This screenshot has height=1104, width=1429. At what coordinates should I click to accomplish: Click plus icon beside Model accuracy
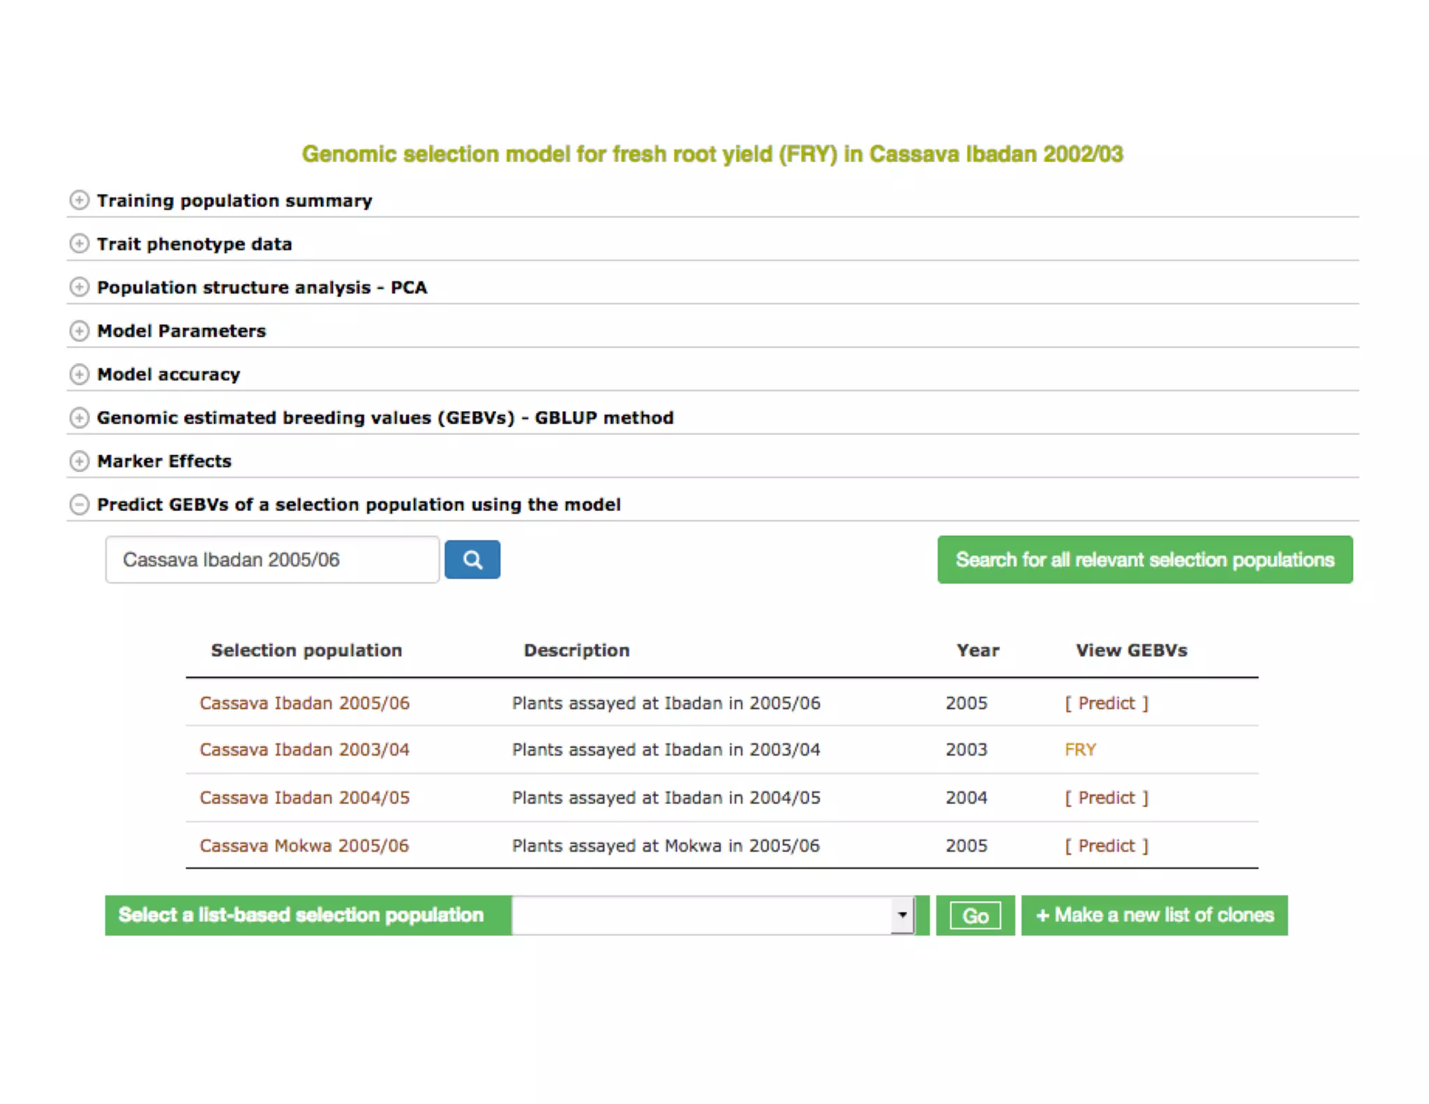[80, 374]
